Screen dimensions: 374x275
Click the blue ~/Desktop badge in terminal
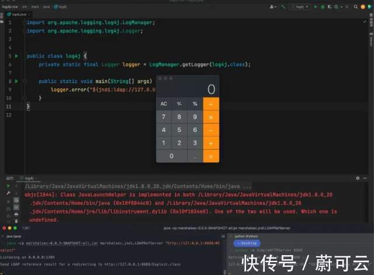(247, 243)
